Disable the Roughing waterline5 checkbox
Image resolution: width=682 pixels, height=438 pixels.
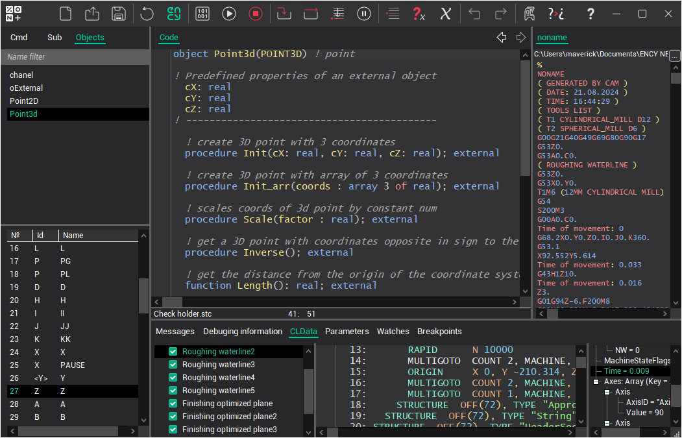tap(173, 391)
